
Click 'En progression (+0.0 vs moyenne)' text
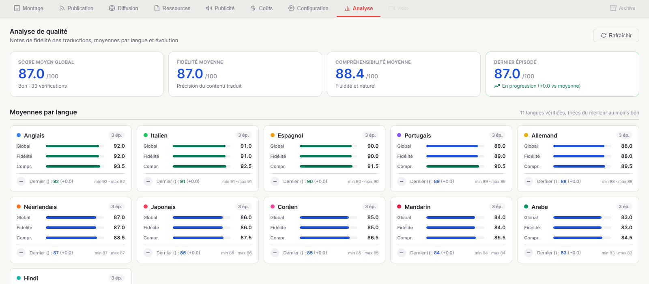541,86
